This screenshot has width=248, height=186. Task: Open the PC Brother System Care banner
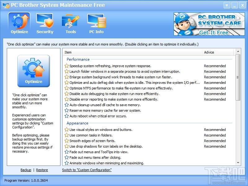coord(209,24)
